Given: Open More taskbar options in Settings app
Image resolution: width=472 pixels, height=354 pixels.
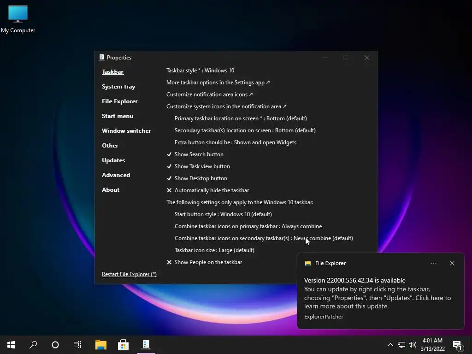Looking at the screenshot, I should 218,83.
